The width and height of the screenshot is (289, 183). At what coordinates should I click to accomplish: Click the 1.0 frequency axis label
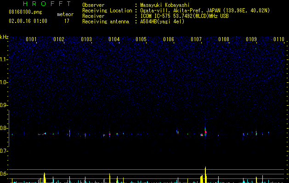4,82
